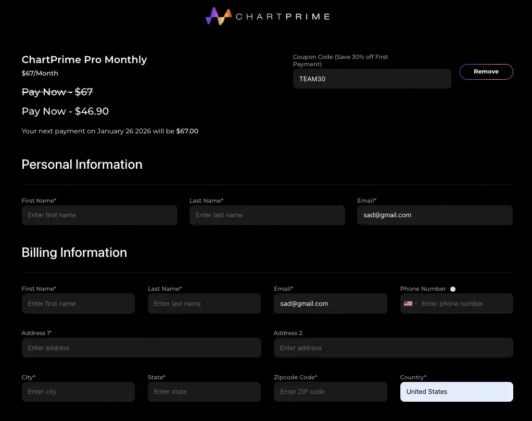The image size is (532, 421).
Task: Select the City input field
Action: (x=78, y=392)
